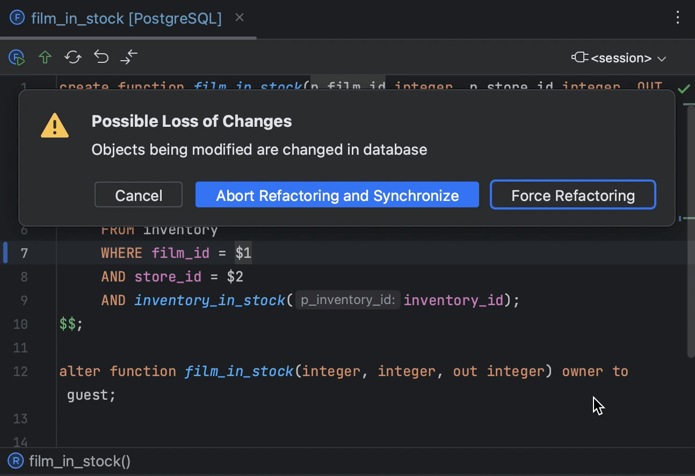Close the film_in_stock editor tab
The height and width of the screenshot is (476, 695).
coord(238,17)
